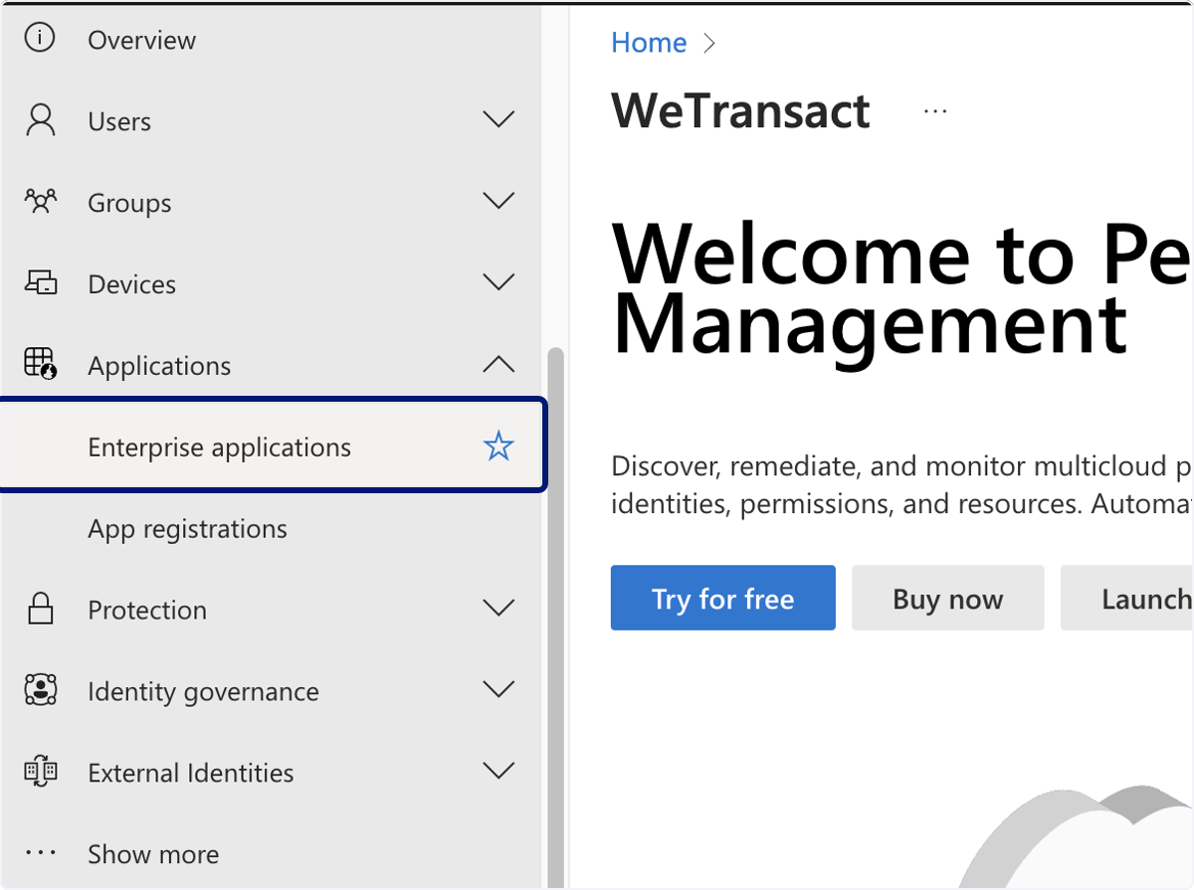The height and width of the screenshot is (890, 1194).
Task: Click the Identity governance label
Action: point(203,693)
